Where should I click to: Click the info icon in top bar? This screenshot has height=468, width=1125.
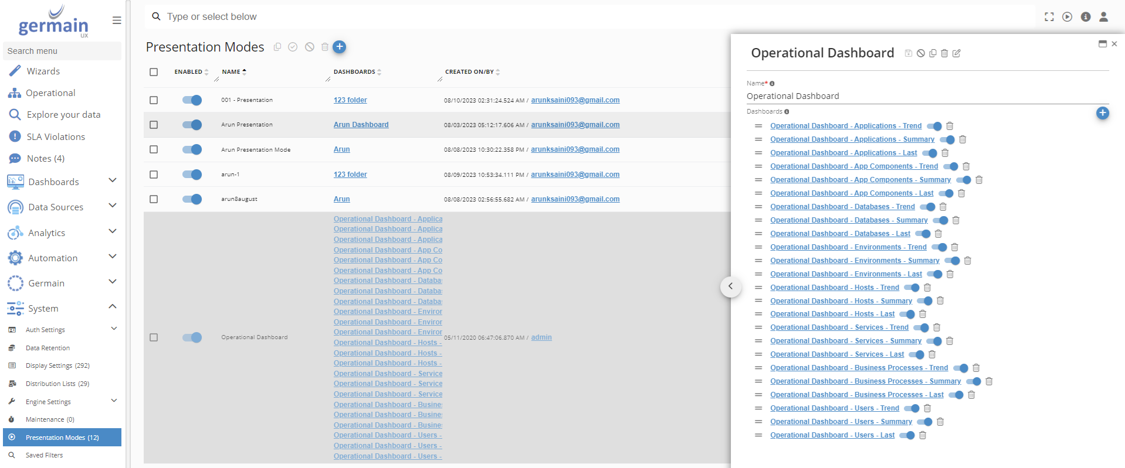[1085, 17]
